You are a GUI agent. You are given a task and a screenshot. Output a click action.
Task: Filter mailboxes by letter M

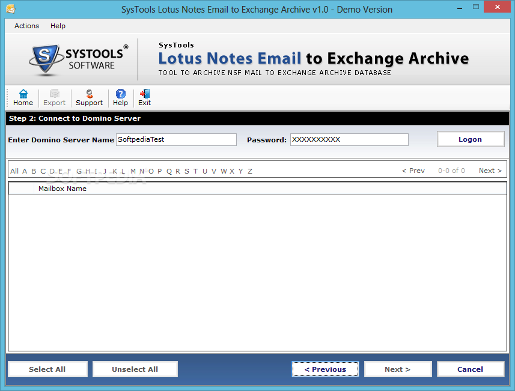(133, 171)
